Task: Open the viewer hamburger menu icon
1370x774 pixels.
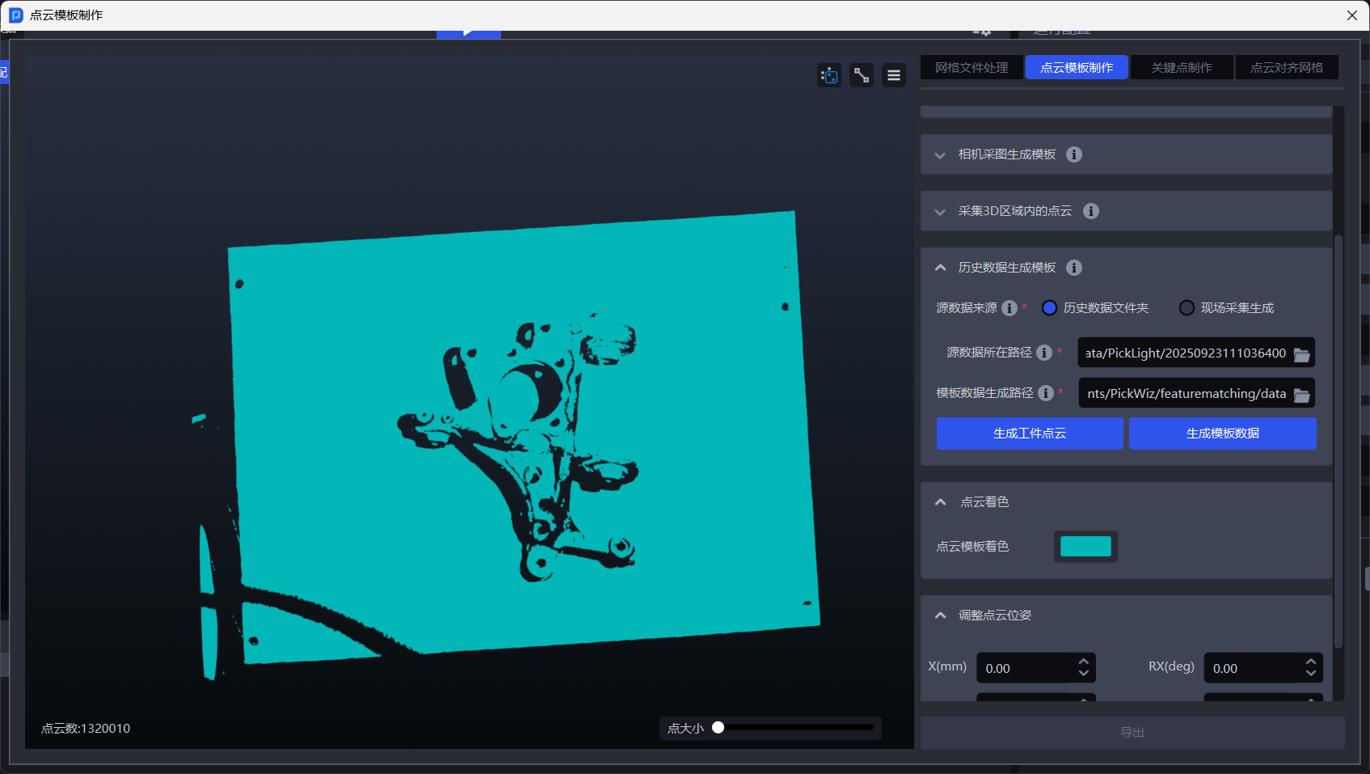Action: click(x=894, y=75)
